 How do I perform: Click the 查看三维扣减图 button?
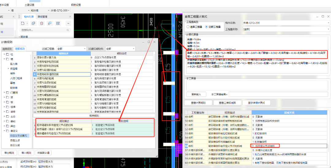227,103
